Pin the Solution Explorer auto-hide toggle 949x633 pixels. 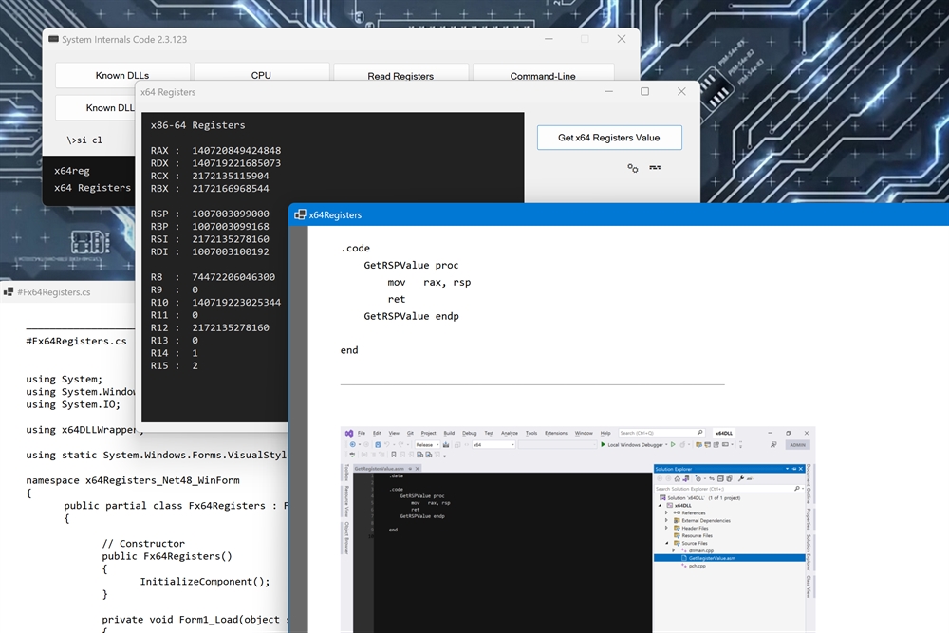coord(795,469)
